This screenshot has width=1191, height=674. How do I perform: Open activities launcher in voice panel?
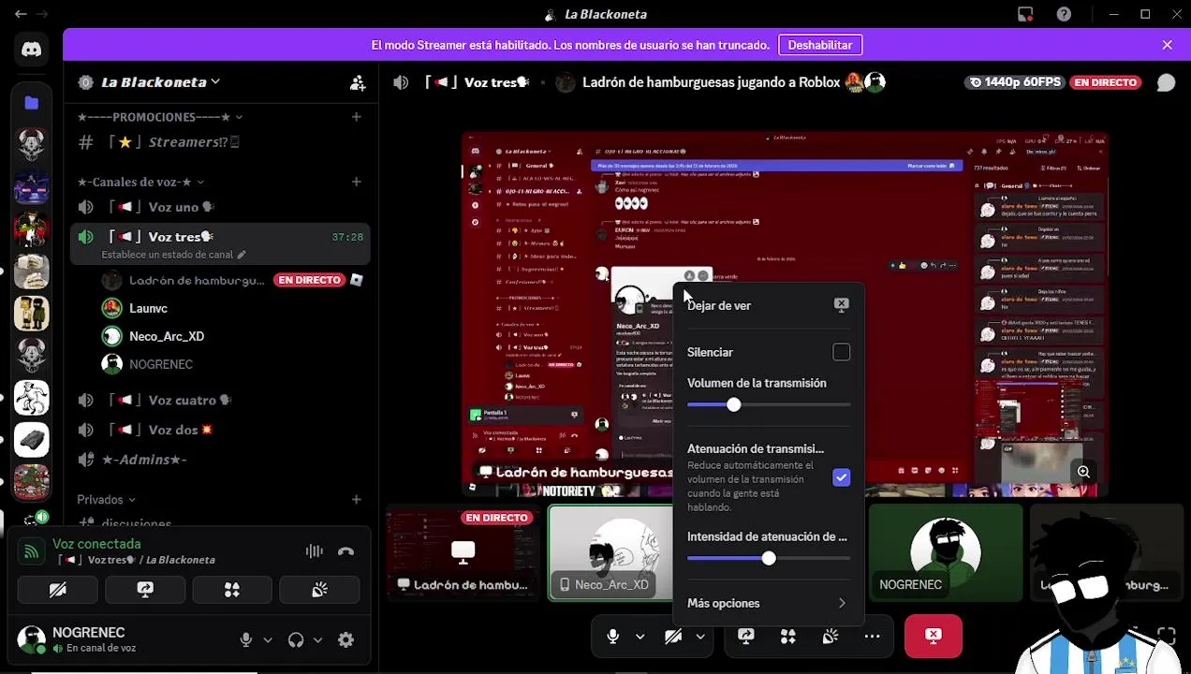[232, 590]
